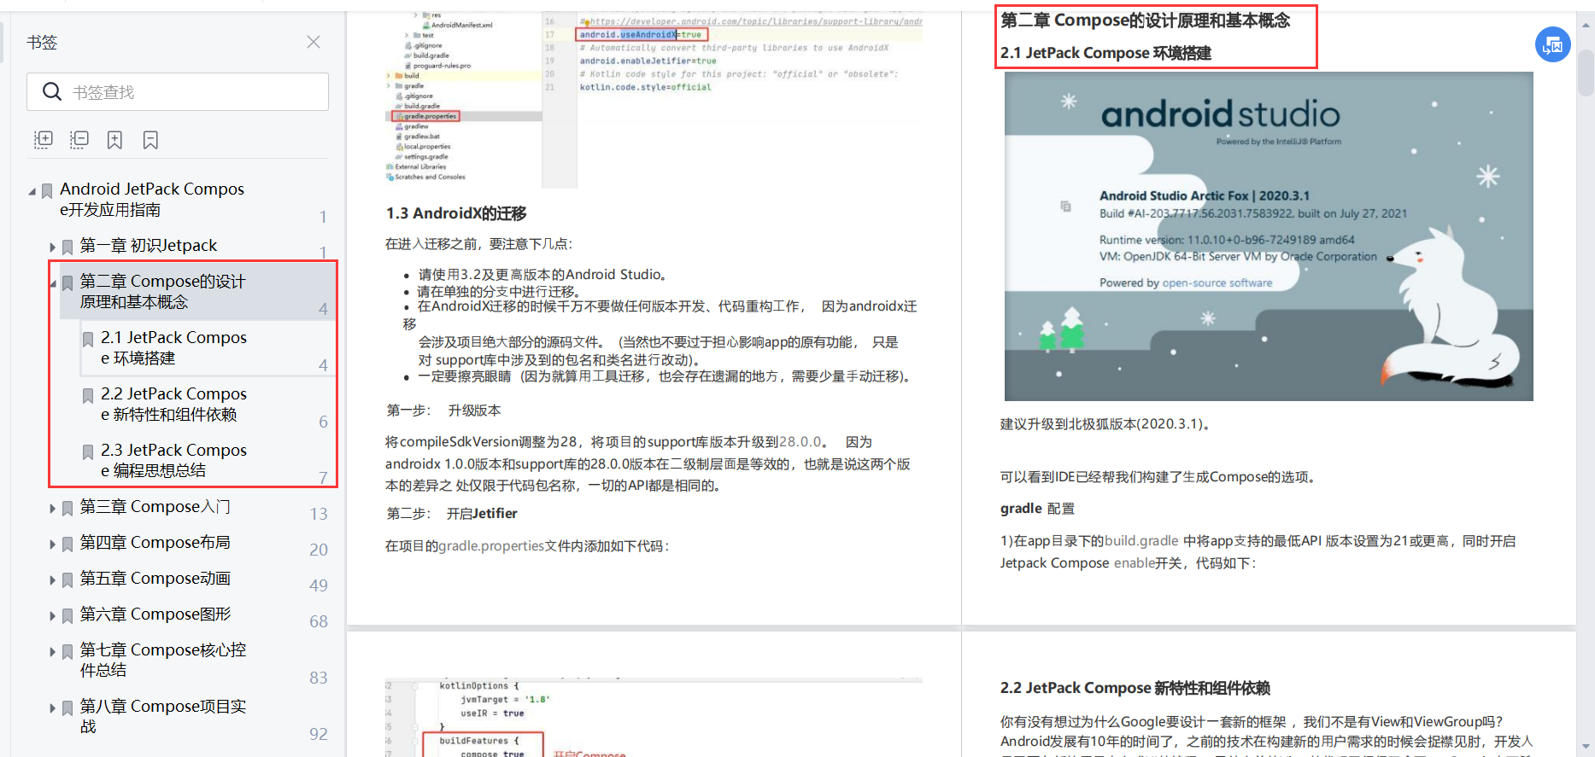Click the gradle.properties code screenshot image
1595x757 pixels.
click(x=654, y=101)
